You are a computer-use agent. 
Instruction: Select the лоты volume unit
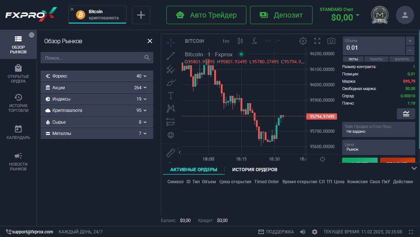pos(353,59)
